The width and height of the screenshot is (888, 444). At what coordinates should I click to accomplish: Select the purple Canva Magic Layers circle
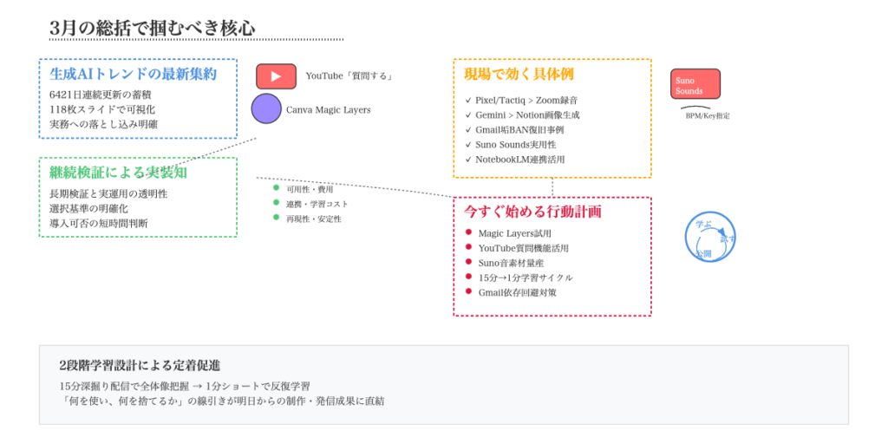tap(266, 108)
